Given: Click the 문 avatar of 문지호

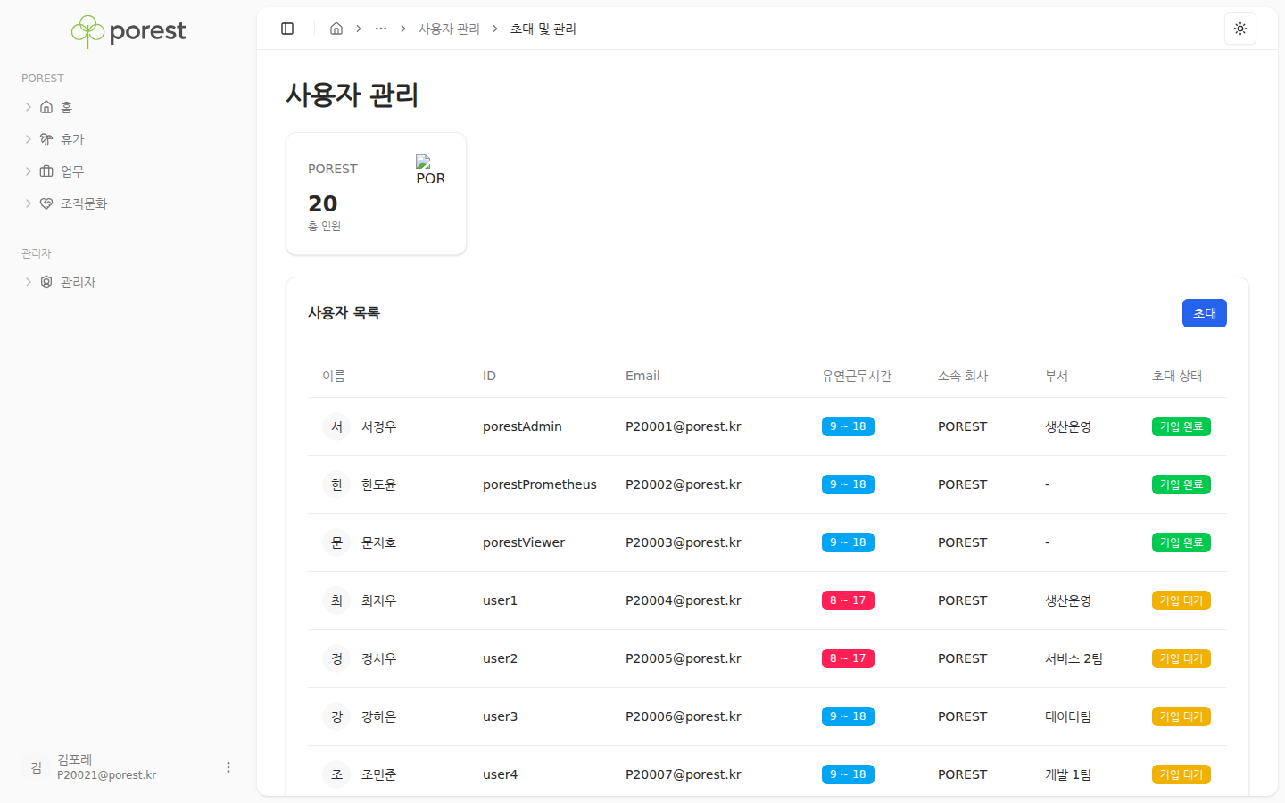Looking at the screenshot, I should (336, 542).
